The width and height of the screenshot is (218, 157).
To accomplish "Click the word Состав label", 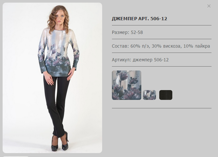I will click(120, 46).
